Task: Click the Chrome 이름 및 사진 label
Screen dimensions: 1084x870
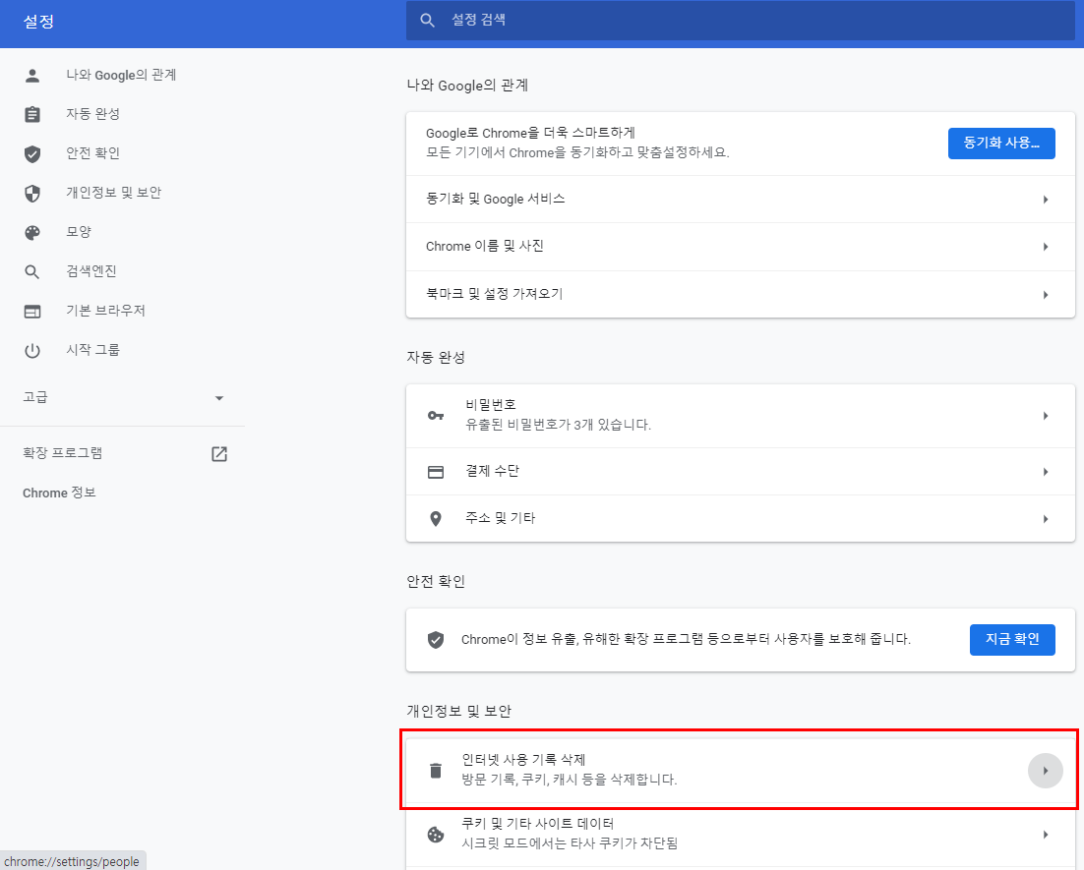Action: [485, 246]
